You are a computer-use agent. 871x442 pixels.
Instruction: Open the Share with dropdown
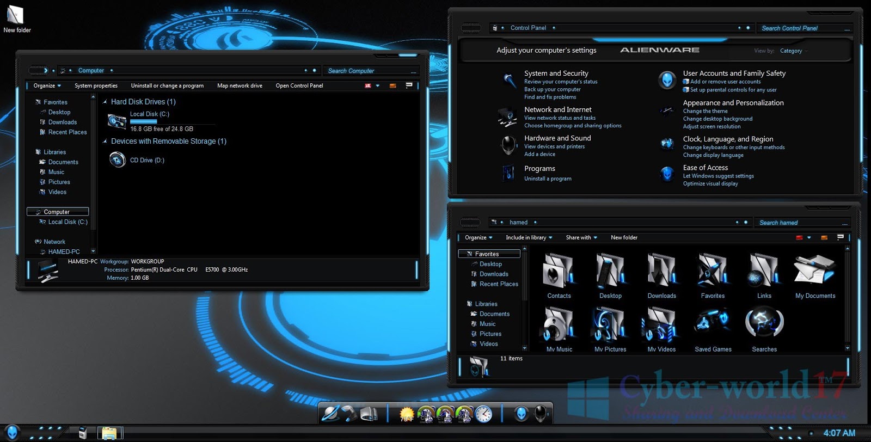point(581,237)
